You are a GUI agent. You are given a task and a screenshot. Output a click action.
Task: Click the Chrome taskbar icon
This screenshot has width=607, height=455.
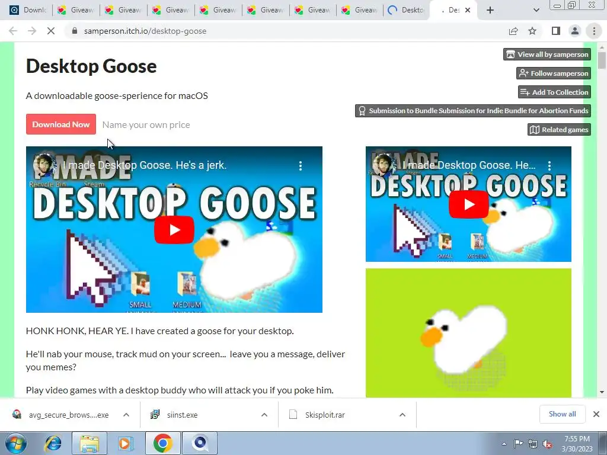click(162, 443)
